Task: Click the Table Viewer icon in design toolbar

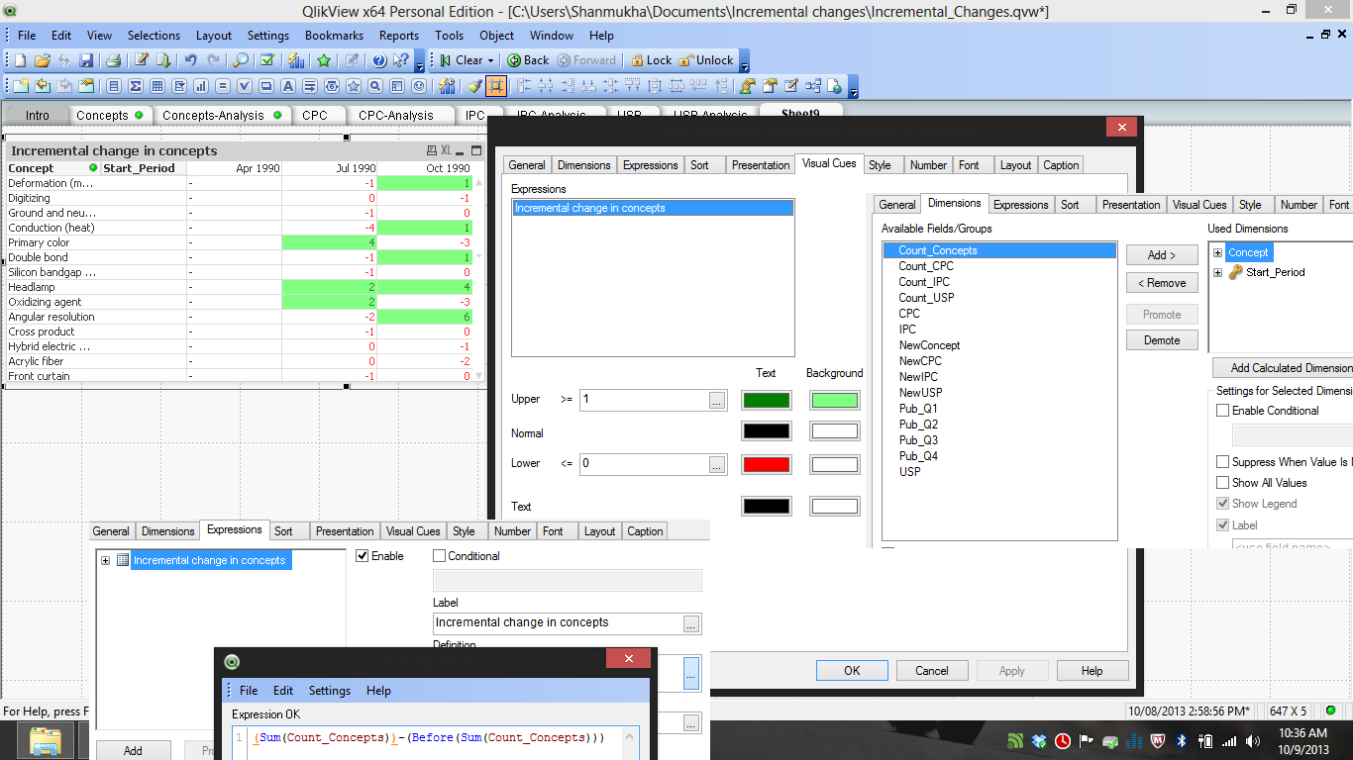Action: pyautogui.click(x=813, y=86)
